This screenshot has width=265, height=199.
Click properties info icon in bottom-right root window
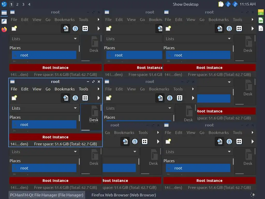[229, 142]
